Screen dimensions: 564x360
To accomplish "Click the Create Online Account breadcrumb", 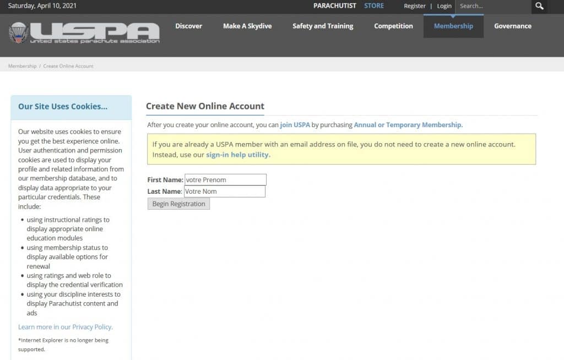I will coord(68,66).
